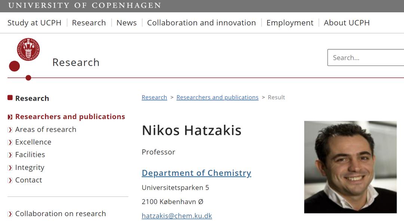Open Collaboration and innovation menu
Viewport: 404px width, 221px height.
click(201, 23)
